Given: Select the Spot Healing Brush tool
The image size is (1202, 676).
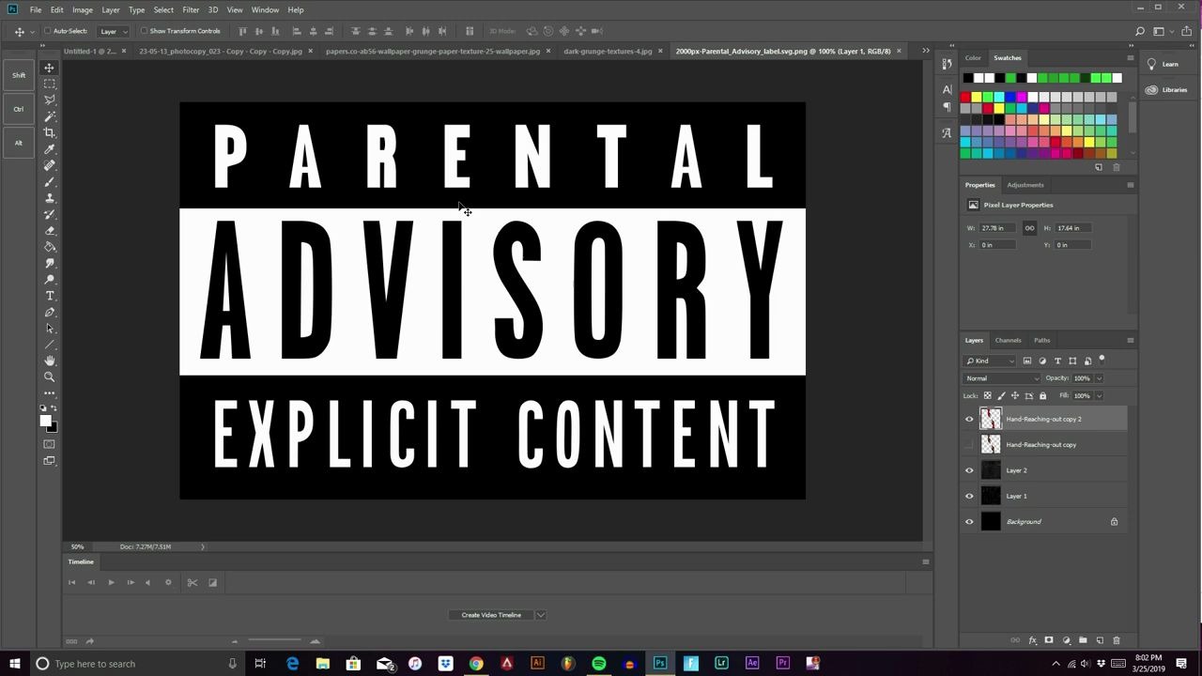Looking at the screenshot, I should pyautogui.click(x=50, y=165).
